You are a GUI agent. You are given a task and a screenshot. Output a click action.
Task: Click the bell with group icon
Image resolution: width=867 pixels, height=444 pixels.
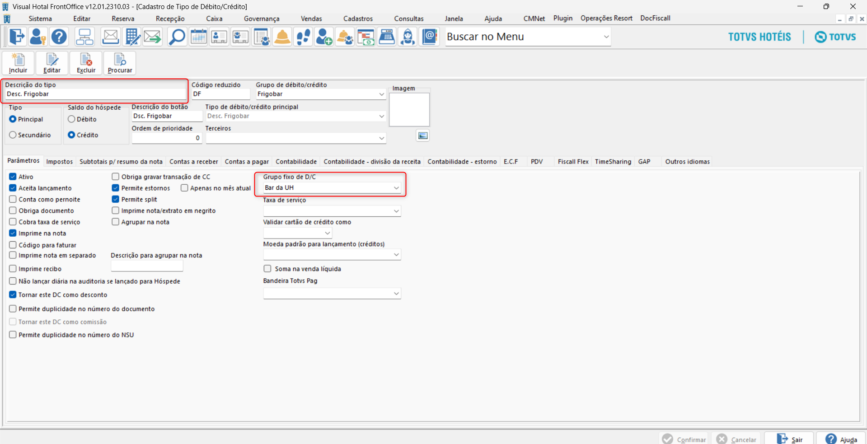coord(345,37)
